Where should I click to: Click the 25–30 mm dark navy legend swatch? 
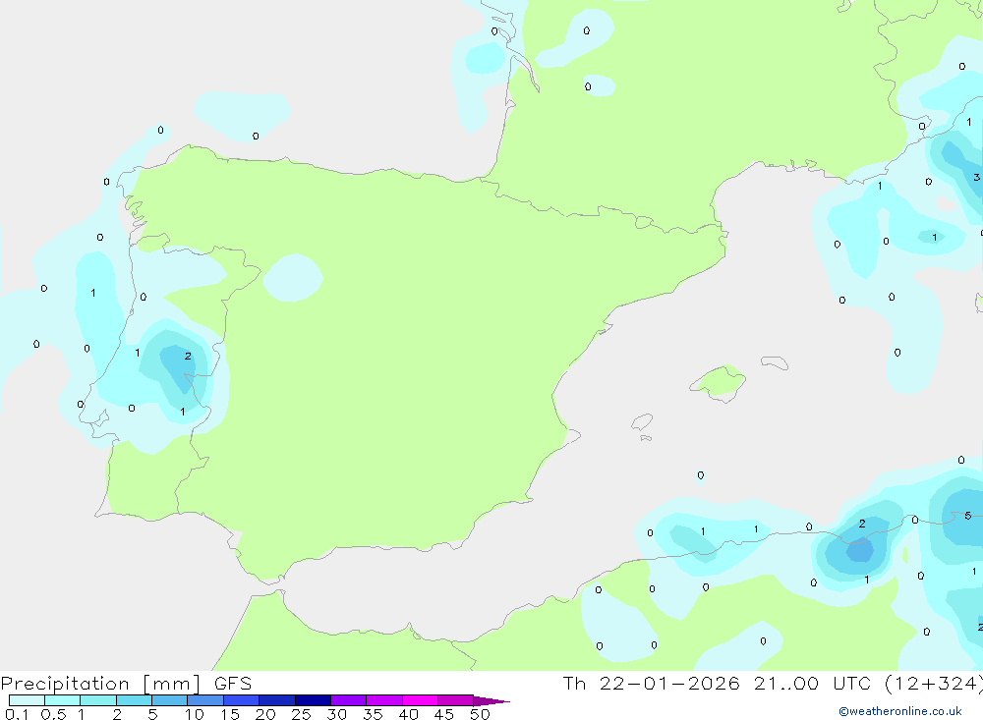pyautogui.click(x=313, y=700)
